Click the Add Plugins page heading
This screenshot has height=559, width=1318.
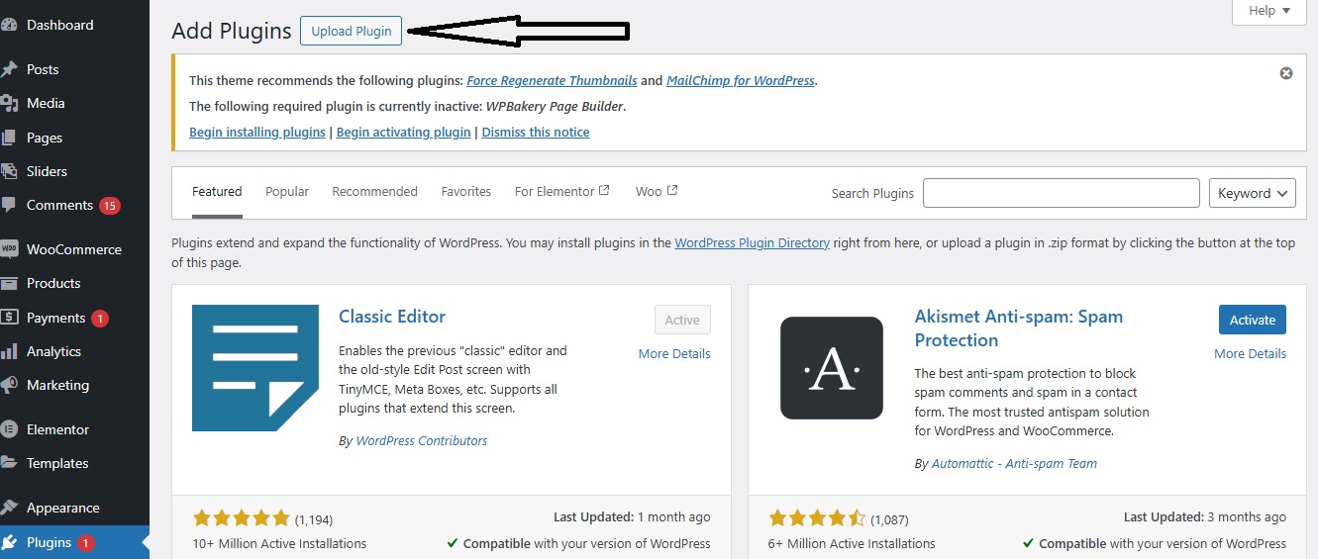pyautogui.click(x=232, y=31)
